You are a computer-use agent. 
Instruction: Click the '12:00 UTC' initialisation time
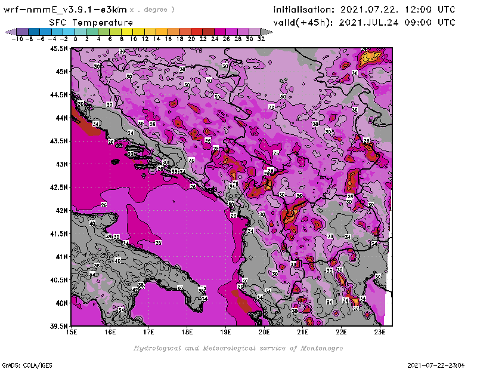(430, 10)
